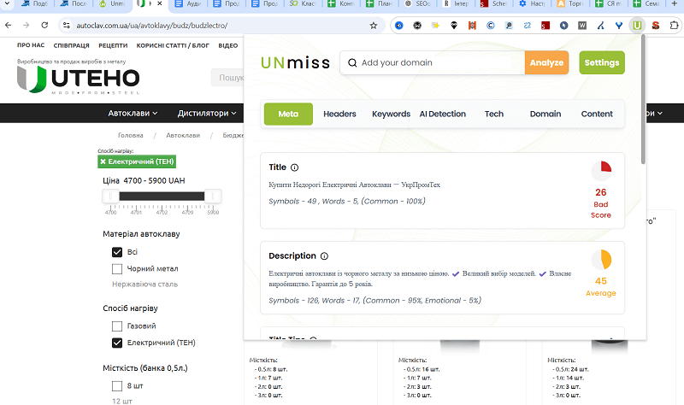Click the info icon next to Title
Viewport: 684px width, 405px height.
coord(294,167)
